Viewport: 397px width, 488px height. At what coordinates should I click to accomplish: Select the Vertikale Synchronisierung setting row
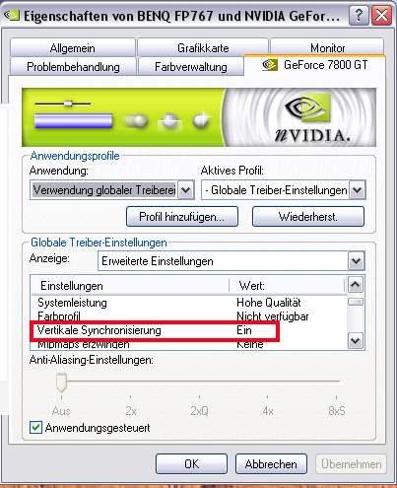coord(155,330)
